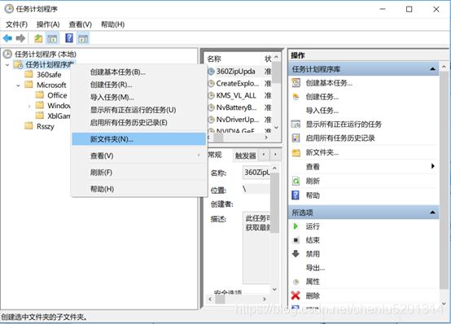Choose 创建任务(R)... from the context menu

(x=138, y=85)
